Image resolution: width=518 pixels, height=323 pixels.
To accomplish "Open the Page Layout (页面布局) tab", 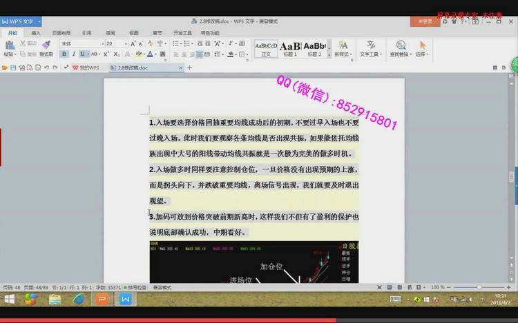I will [61, 32].
